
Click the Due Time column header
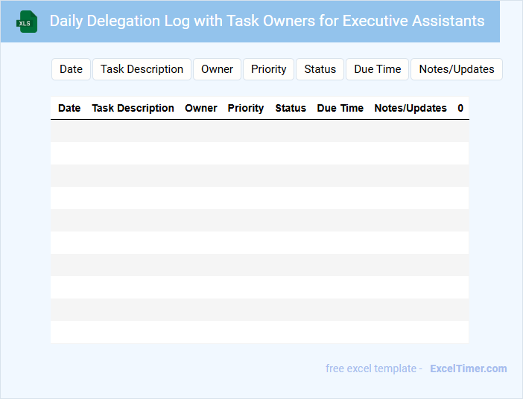340,108
